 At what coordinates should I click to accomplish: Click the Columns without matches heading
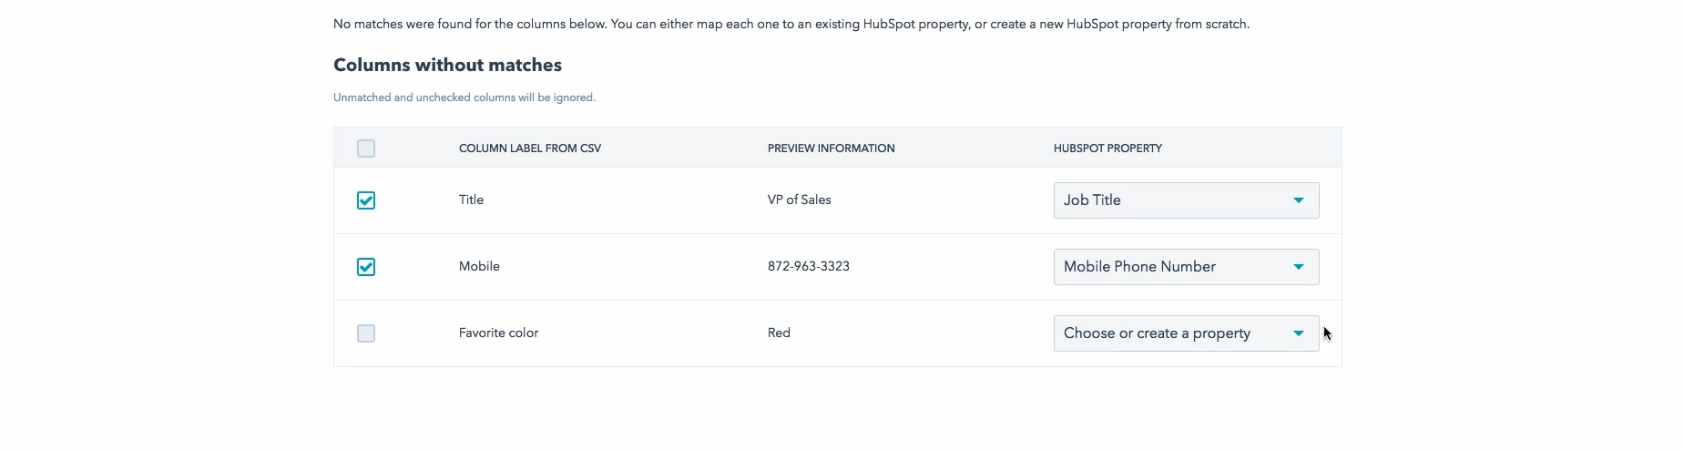coord(447,66)
